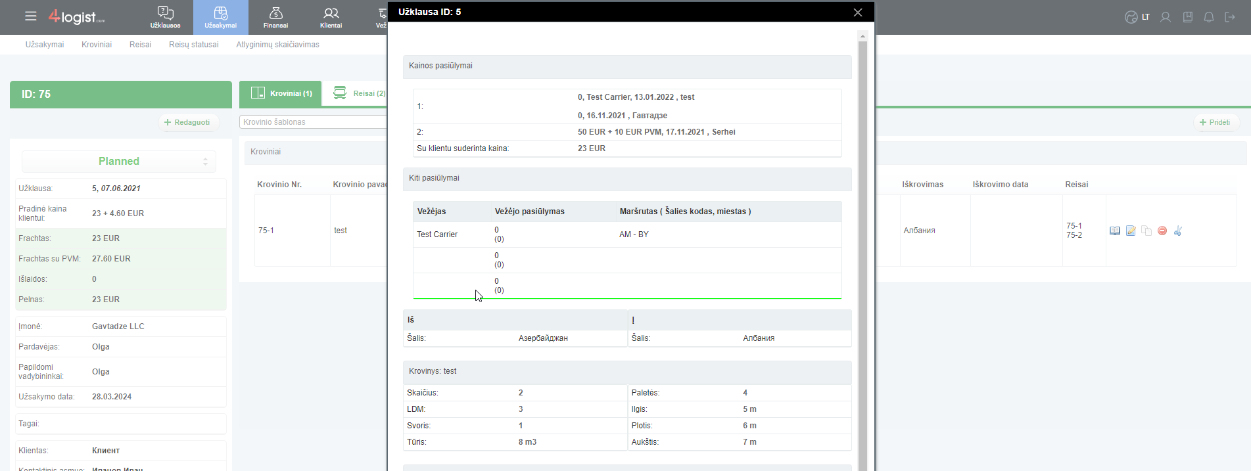Open the Finansai menu in the top bar

(x=275, y=17)
